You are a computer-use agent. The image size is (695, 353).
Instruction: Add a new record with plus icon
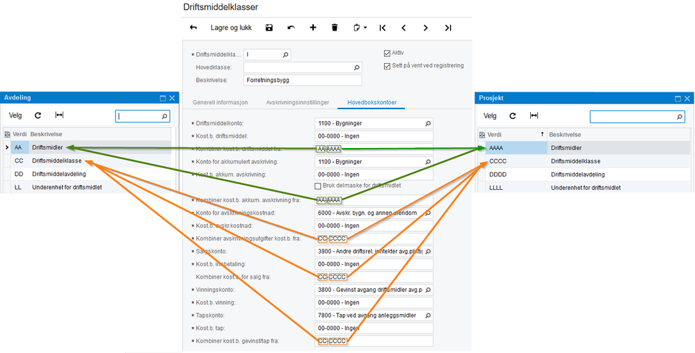(313, 28)
